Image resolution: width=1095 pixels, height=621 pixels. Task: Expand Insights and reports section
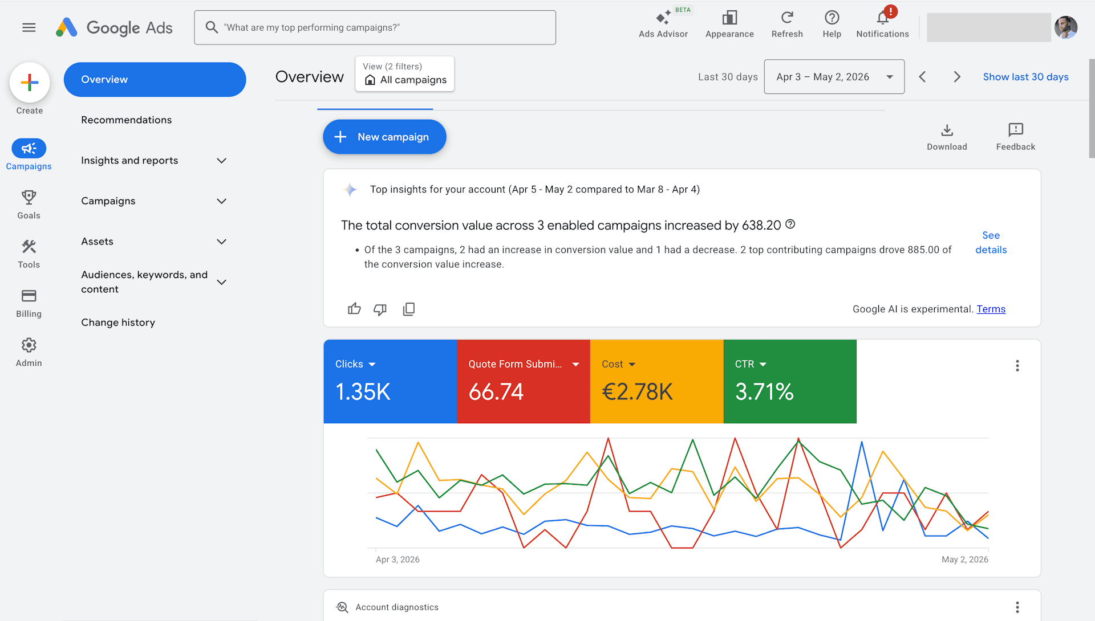pos(154,161)
